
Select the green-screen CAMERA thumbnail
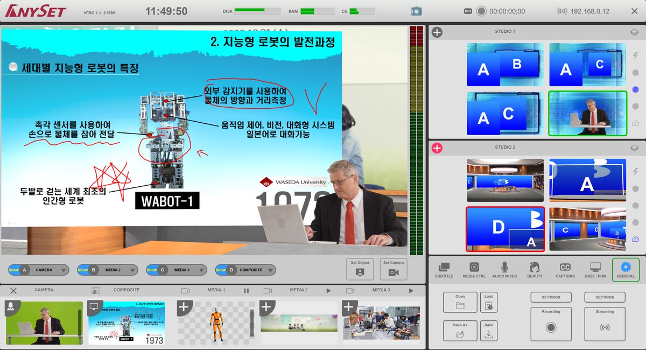(x=44, y=323)
